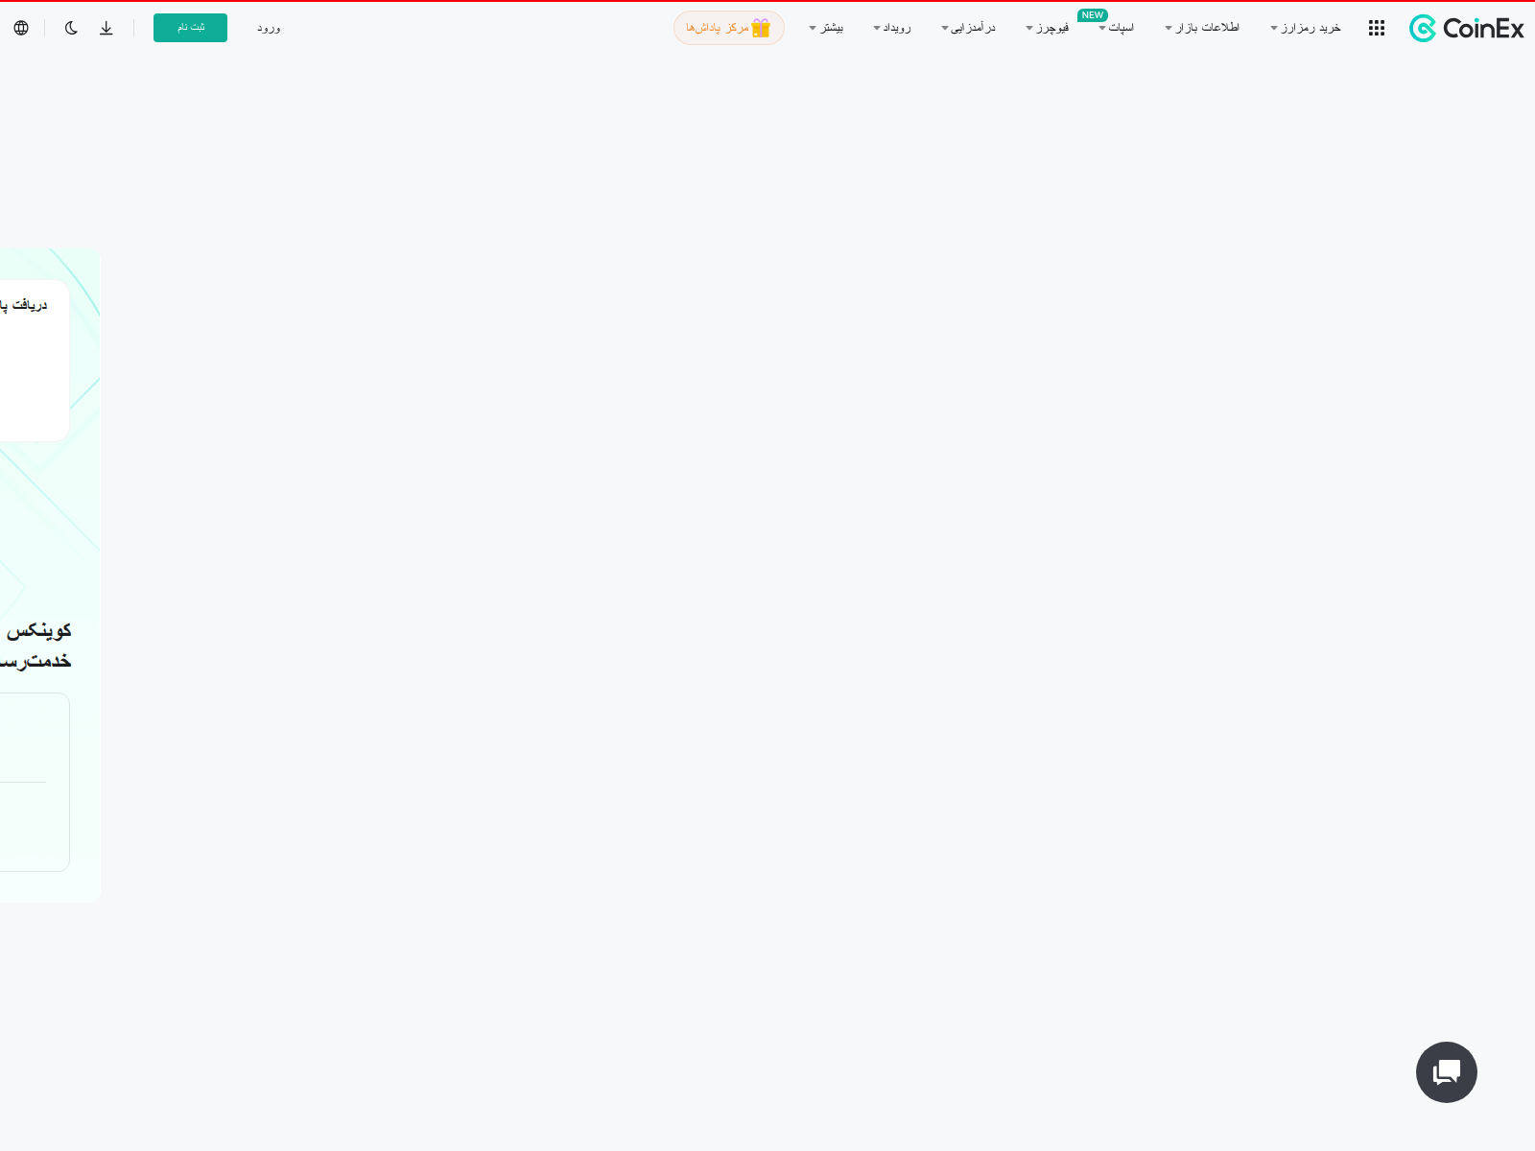This screenshot has width=1535, height=1151.
Task: Click the download app icon
Action: coord(106,28)
